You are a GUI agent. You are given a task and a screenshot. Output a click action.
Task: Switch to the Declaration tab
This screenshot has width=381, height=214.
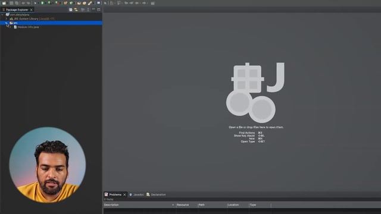[x=156, y=194]
